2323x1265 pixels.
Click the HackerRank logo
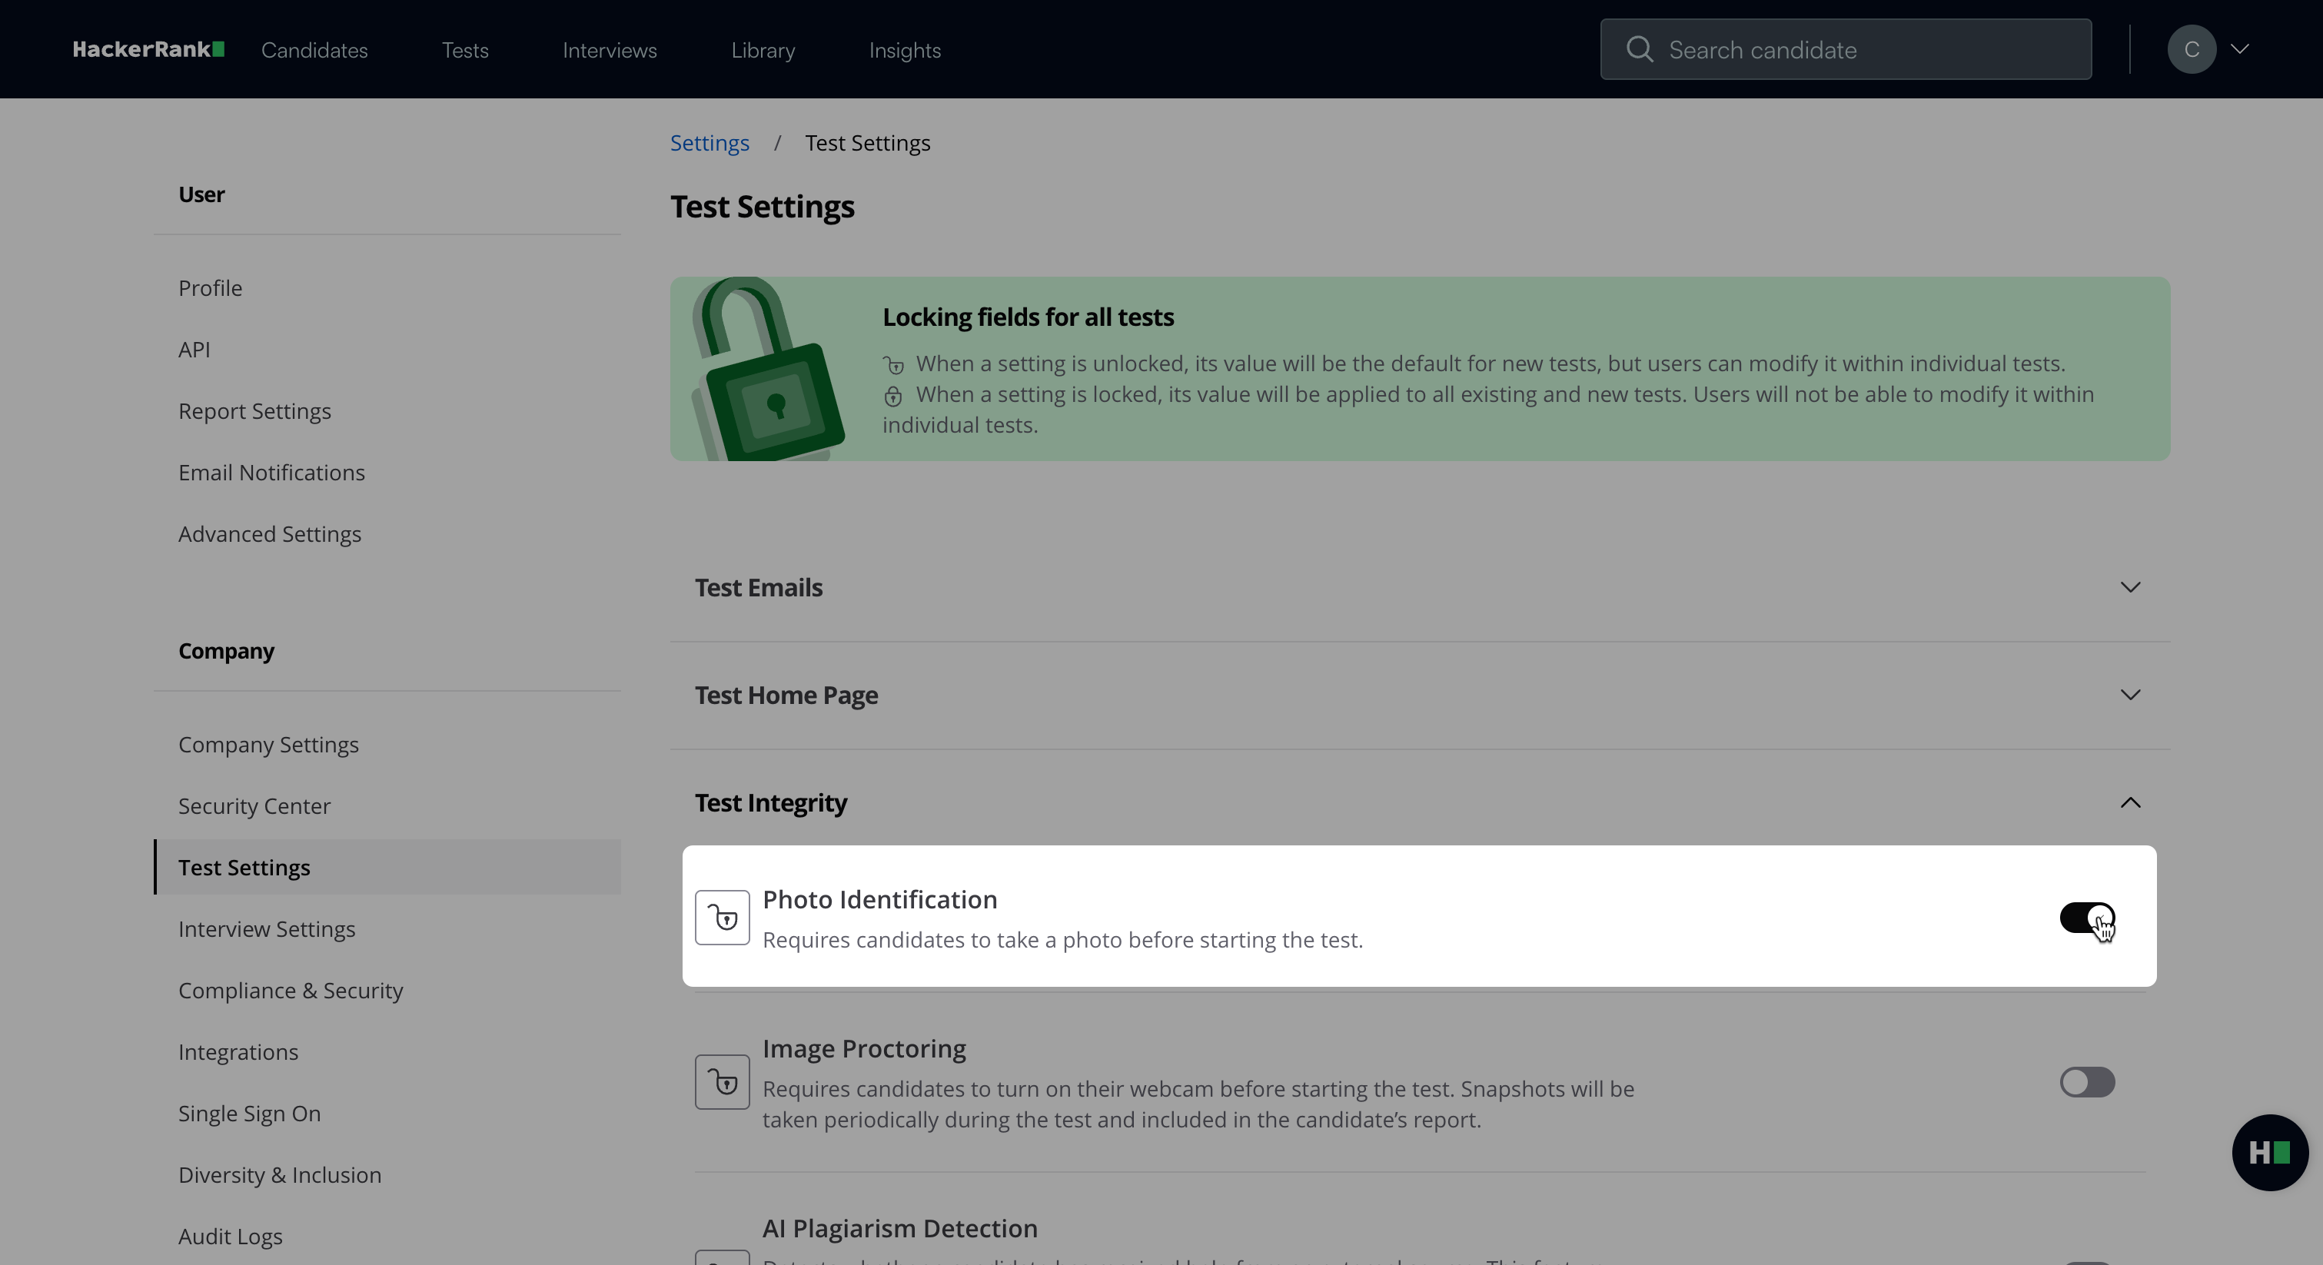[x=149, y=50]
